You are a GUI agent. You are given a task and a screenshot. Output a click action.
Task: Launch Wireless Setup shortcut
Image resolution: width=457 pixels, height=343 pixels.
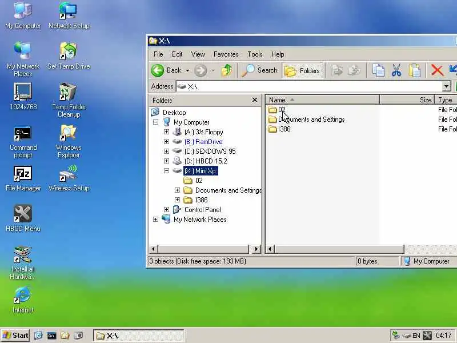click(x=69, y=178)
